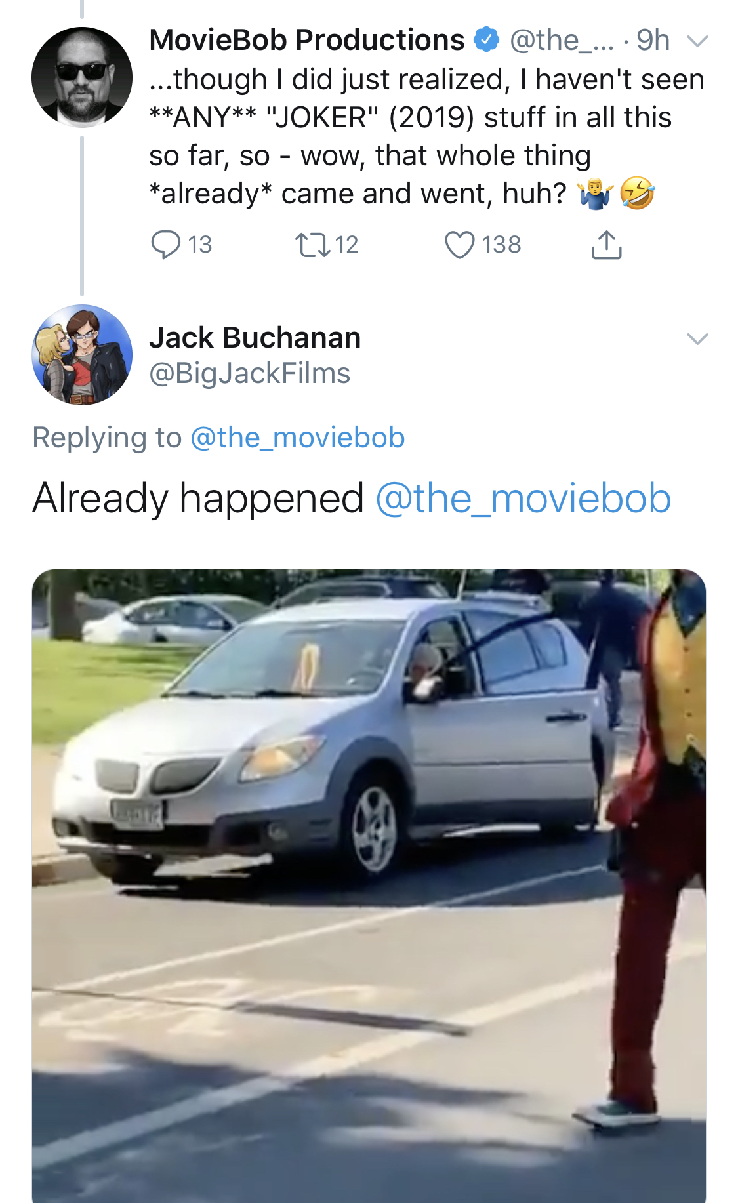Tap the blue verified badge

pyautogui.click(x=486, y=39)
